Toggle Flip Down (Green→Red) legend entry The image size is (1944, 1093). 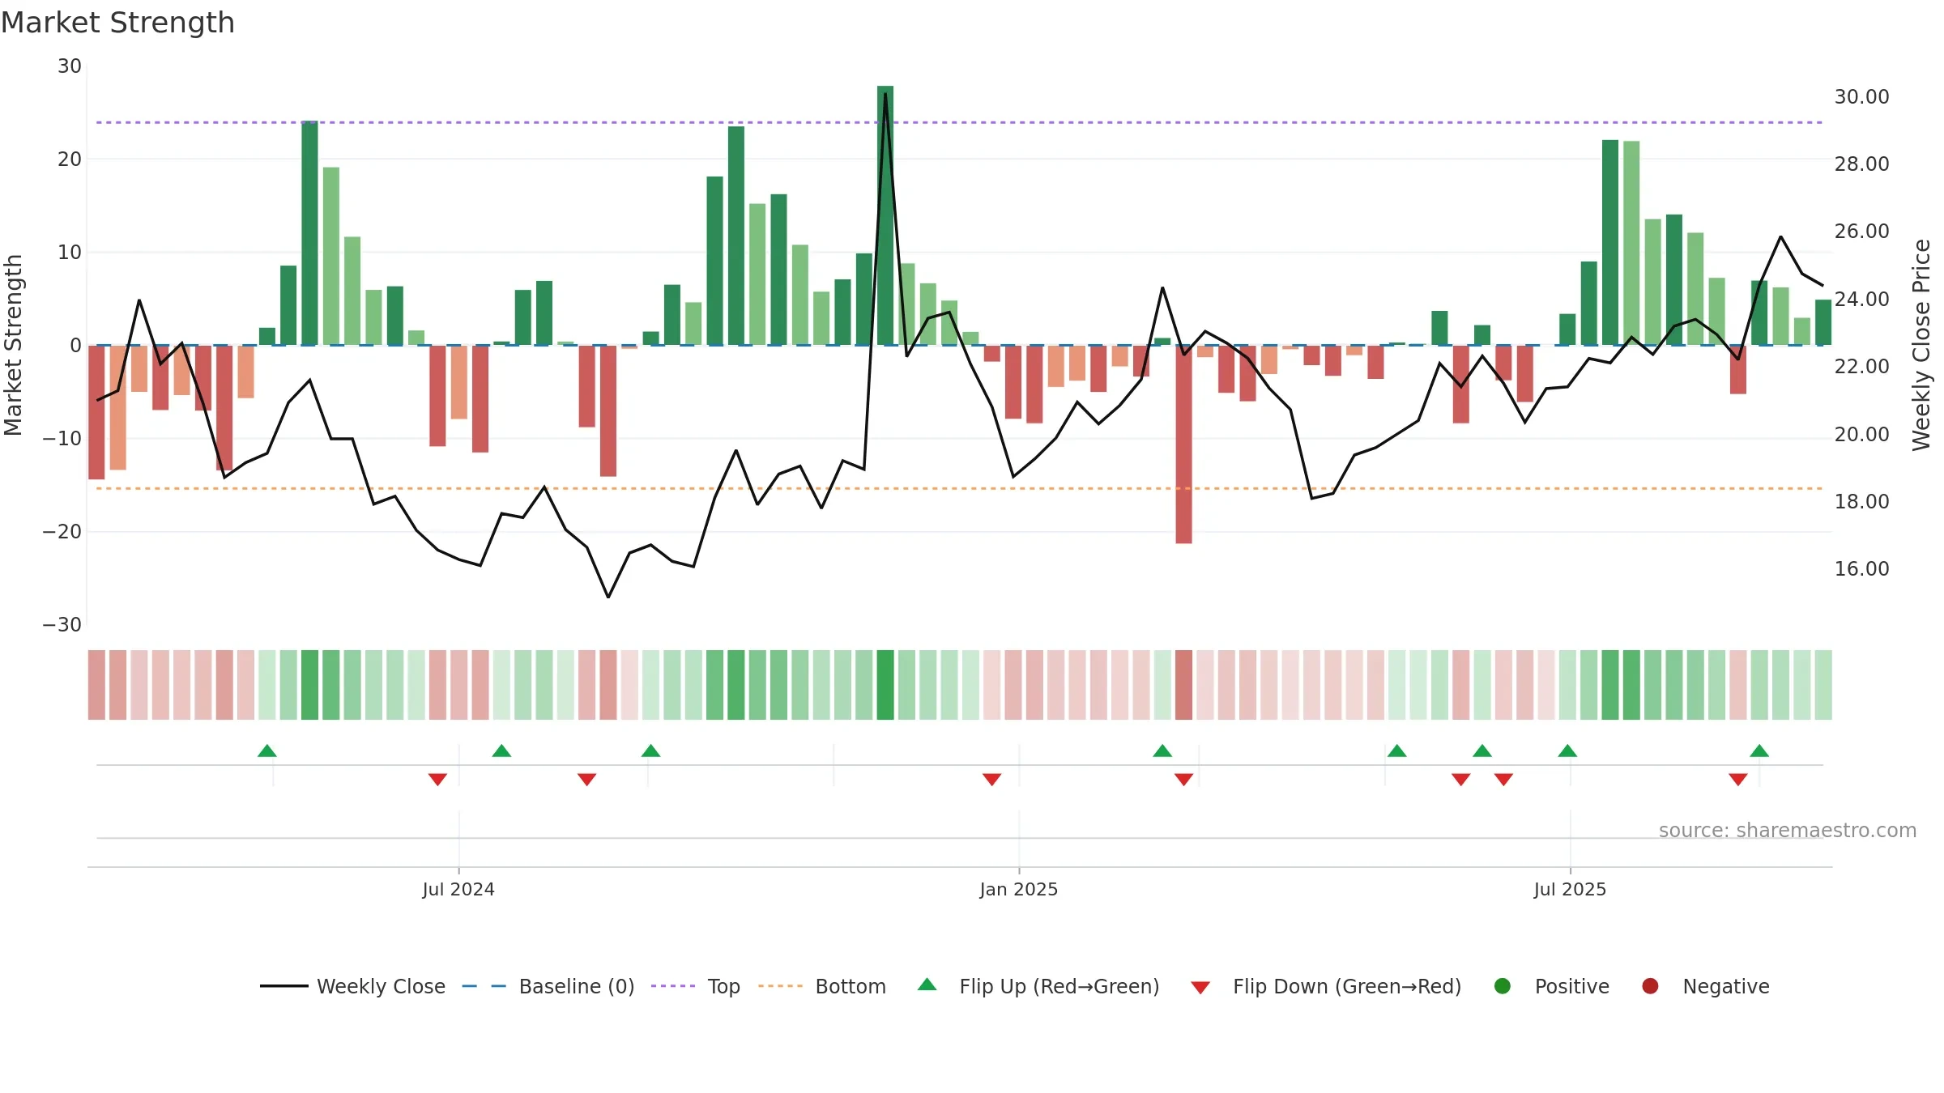coord(1326,986)
